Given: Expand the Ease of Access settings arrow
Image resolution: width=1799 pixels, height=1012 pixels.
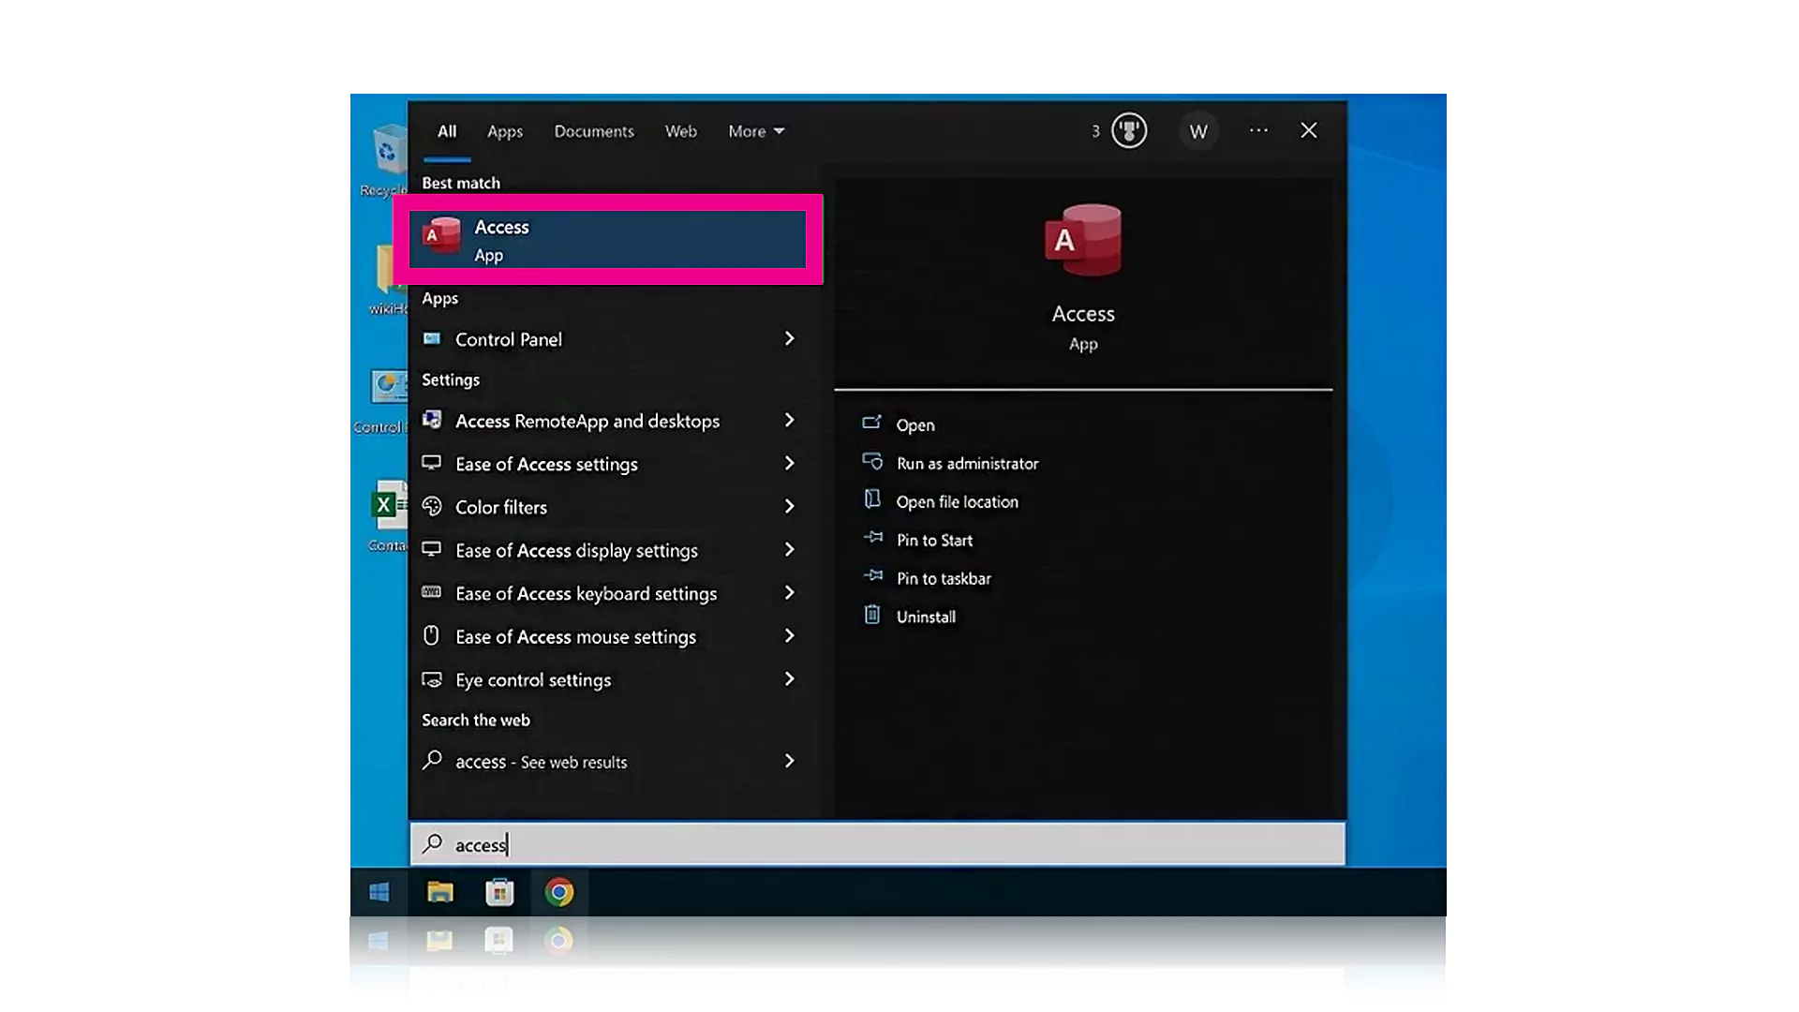Looking at the screenshot, I should 789,463.
